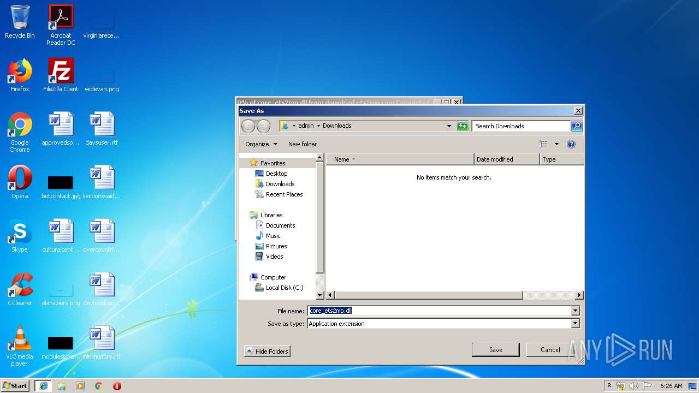Select Desktop in Favorites

(x=276, y=174)
